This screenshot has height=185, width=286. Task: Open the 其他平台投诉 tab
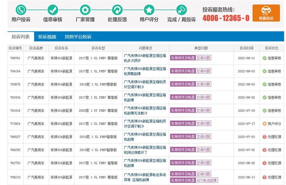[78, 37]
